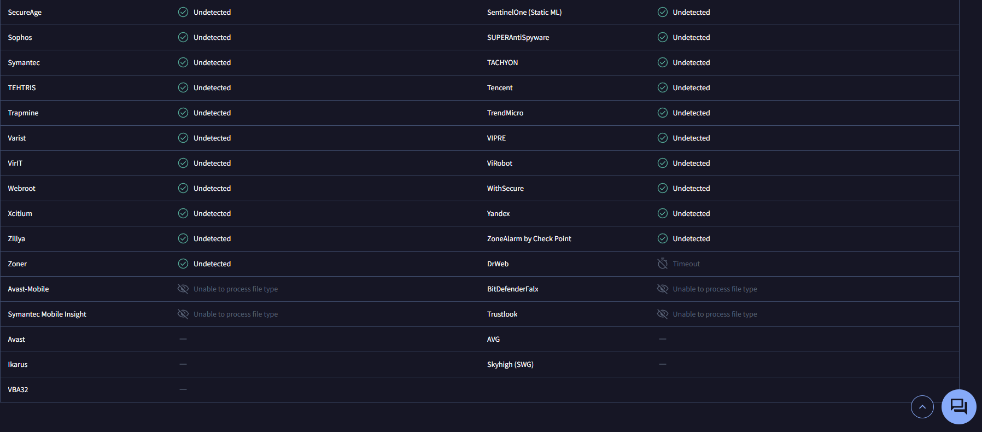
Task: Click the Webroot undetected checkmark icon
Action: coord(183,188)
